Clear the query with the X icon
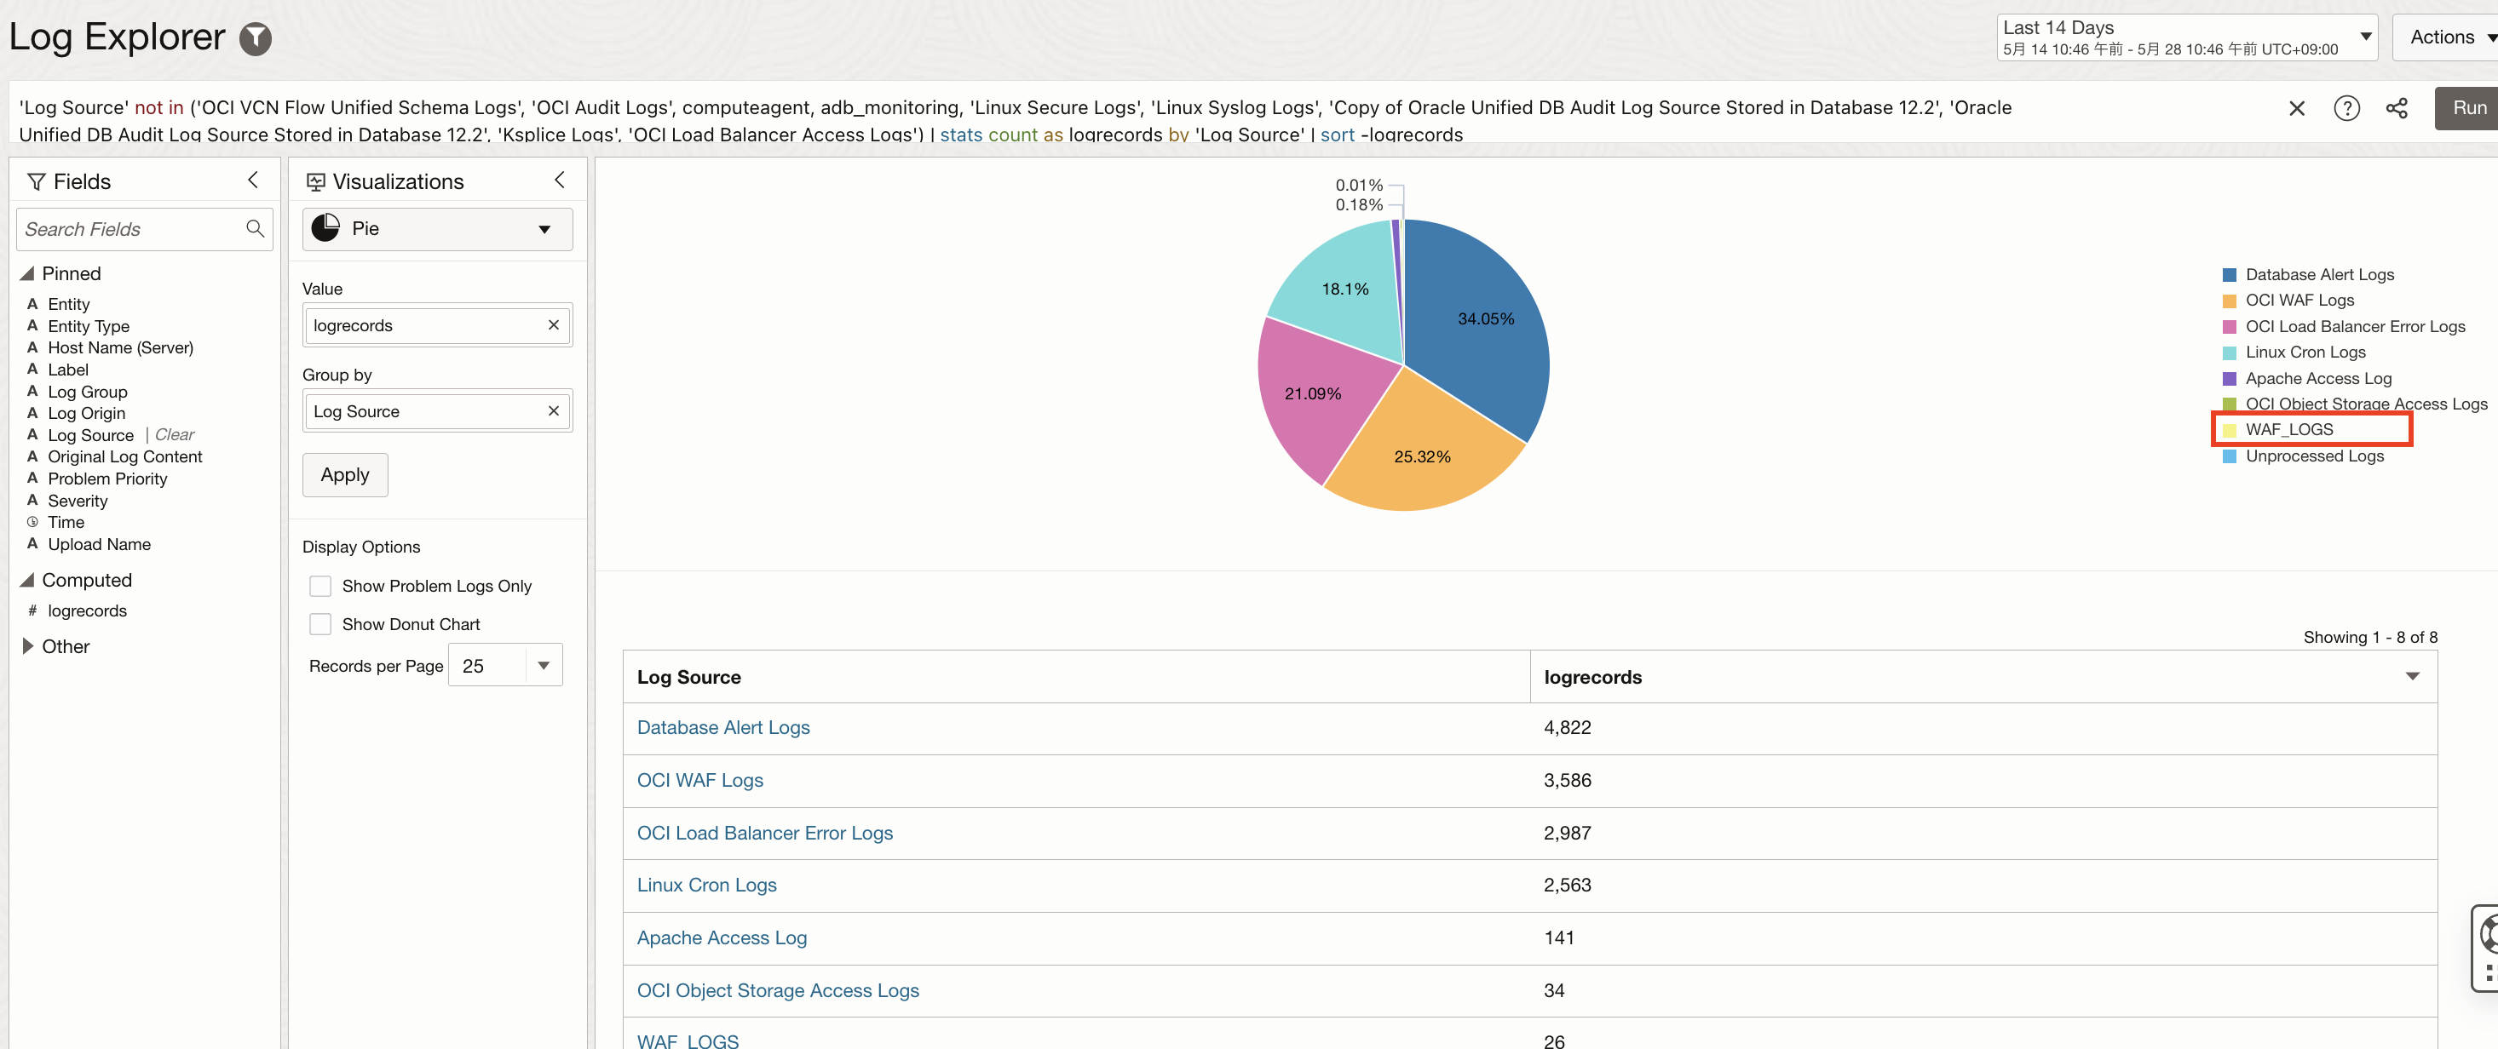This screenshot has width=2498, height=1049. coord(2296,109)
